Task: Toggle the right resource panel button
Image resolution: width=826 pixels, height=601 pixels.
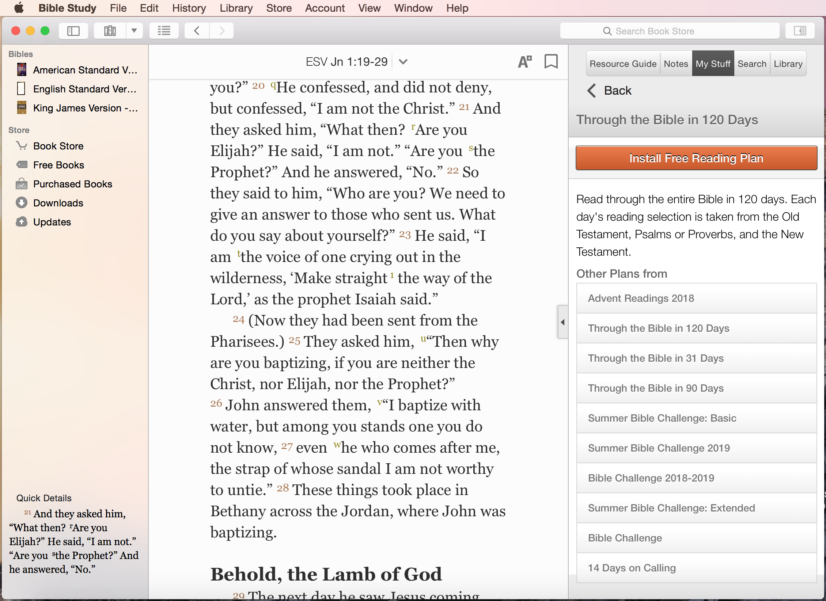Action: pyautogui.click(x=800, y=31)
